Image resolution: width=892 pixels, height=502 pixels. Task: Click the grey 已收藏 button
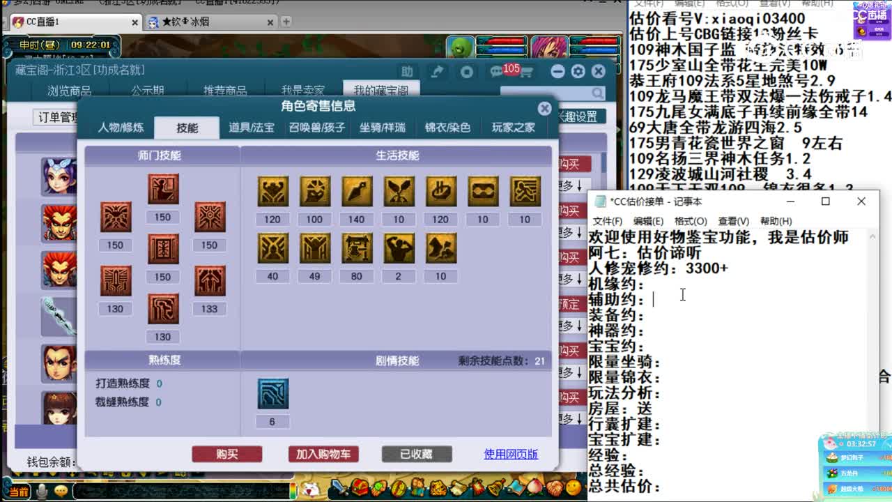(x=417, y=454)
